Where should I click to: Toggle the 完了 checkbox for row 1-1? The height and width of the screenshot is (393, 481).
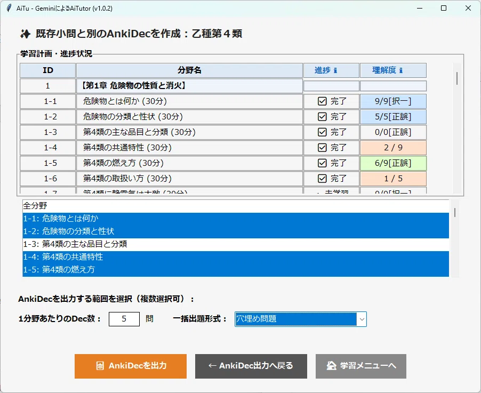point(322,101)
